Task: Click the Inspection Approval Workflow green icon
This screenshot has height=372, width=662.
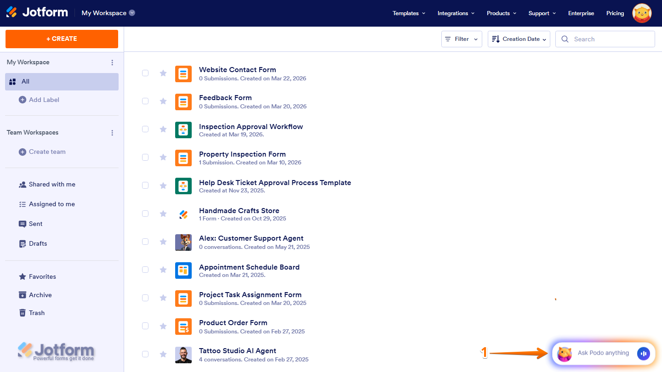Action: 183,130
